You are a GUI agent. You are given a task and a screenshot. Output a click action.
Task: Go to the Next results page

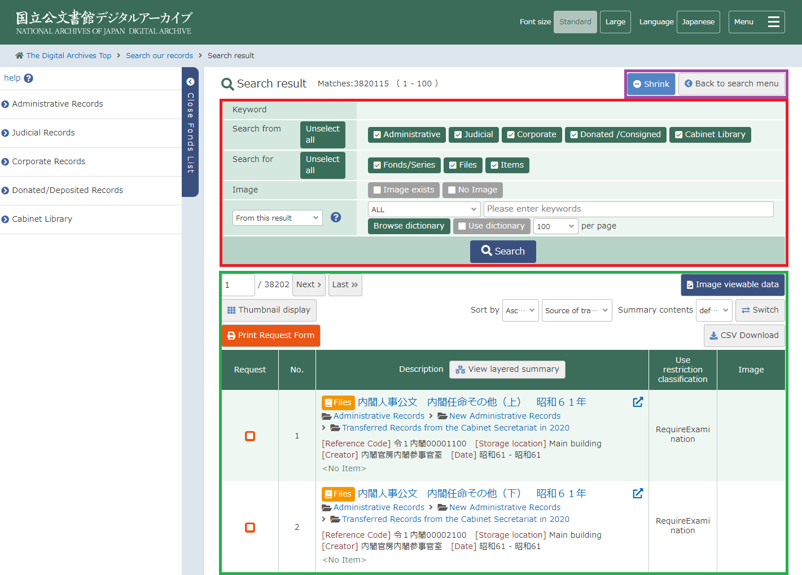point(309,285)
